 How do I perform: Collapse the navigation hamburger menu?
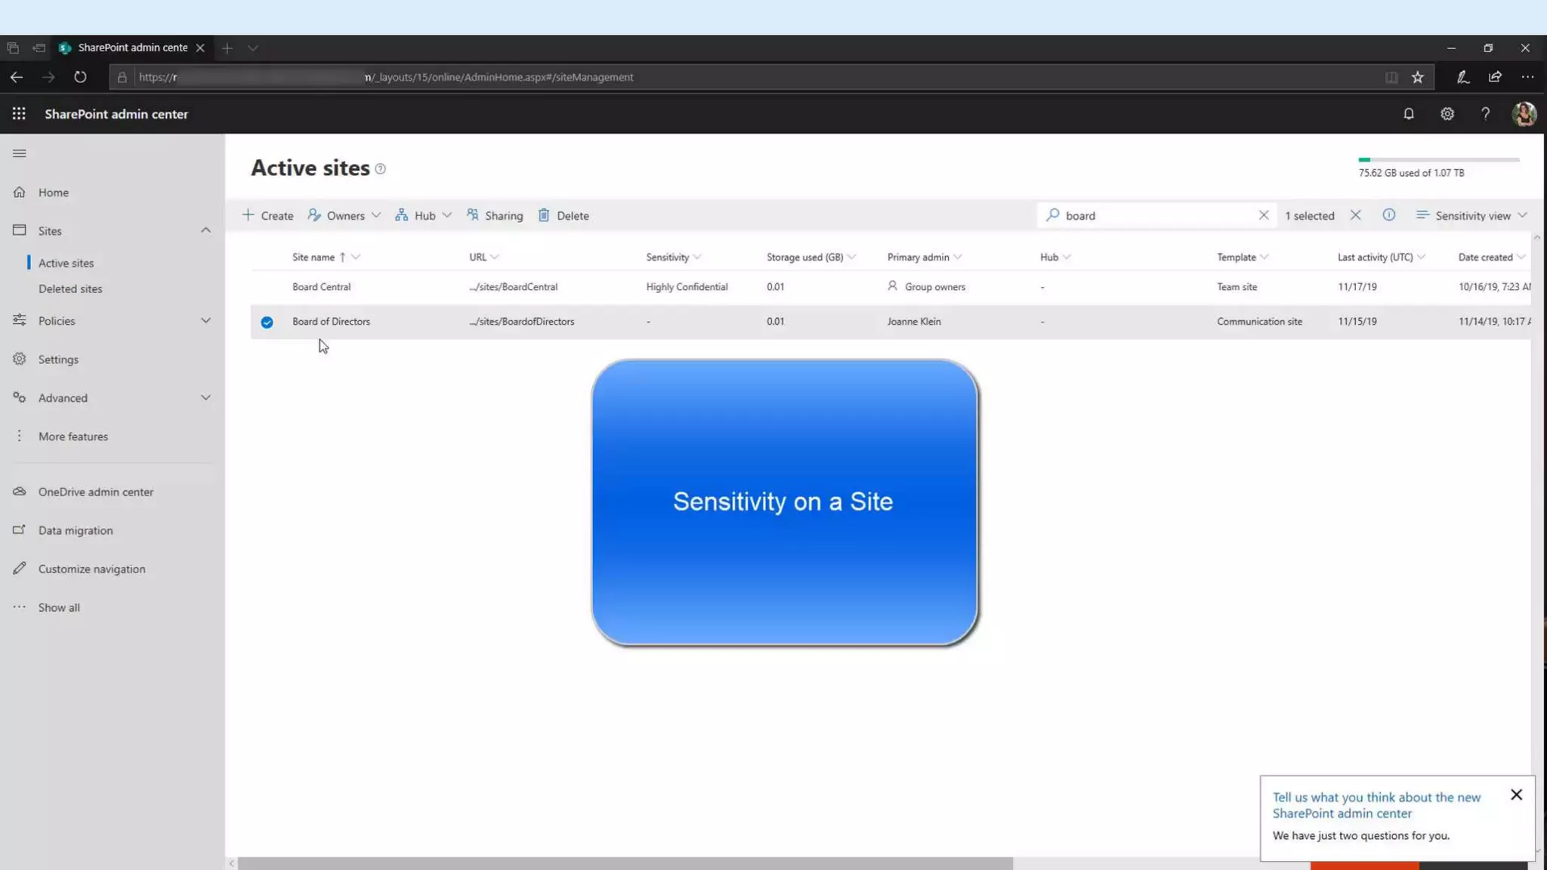coord(20,153)
